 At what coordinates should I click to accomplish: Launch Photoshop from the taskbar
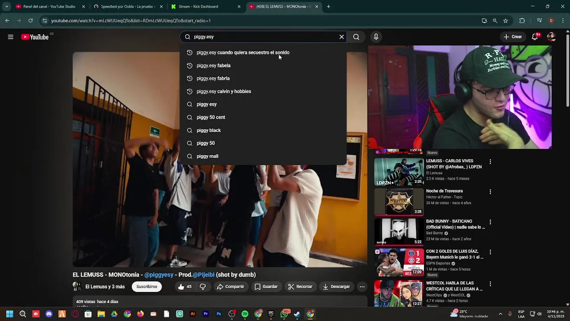[x=219, y=314]
